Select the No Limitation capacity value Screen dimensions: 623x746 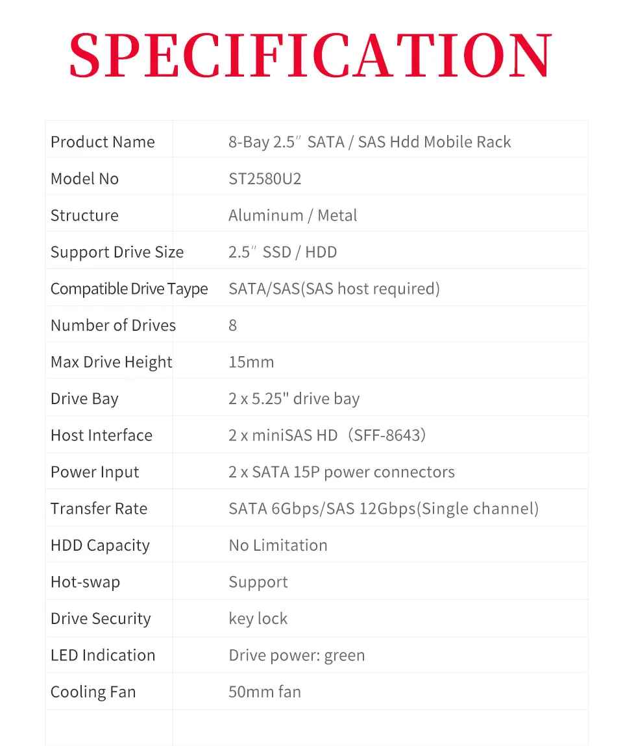[278, 545]
